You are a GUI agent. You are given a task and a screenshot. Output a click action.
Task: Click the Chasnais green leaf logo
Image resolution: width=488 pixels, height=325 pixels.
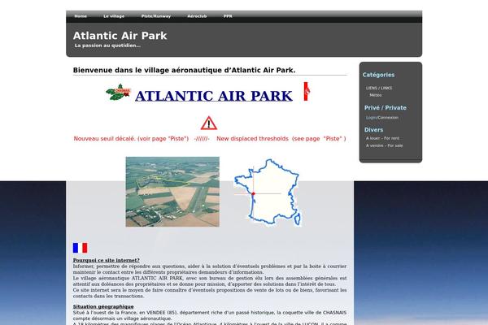click(118, 92)
